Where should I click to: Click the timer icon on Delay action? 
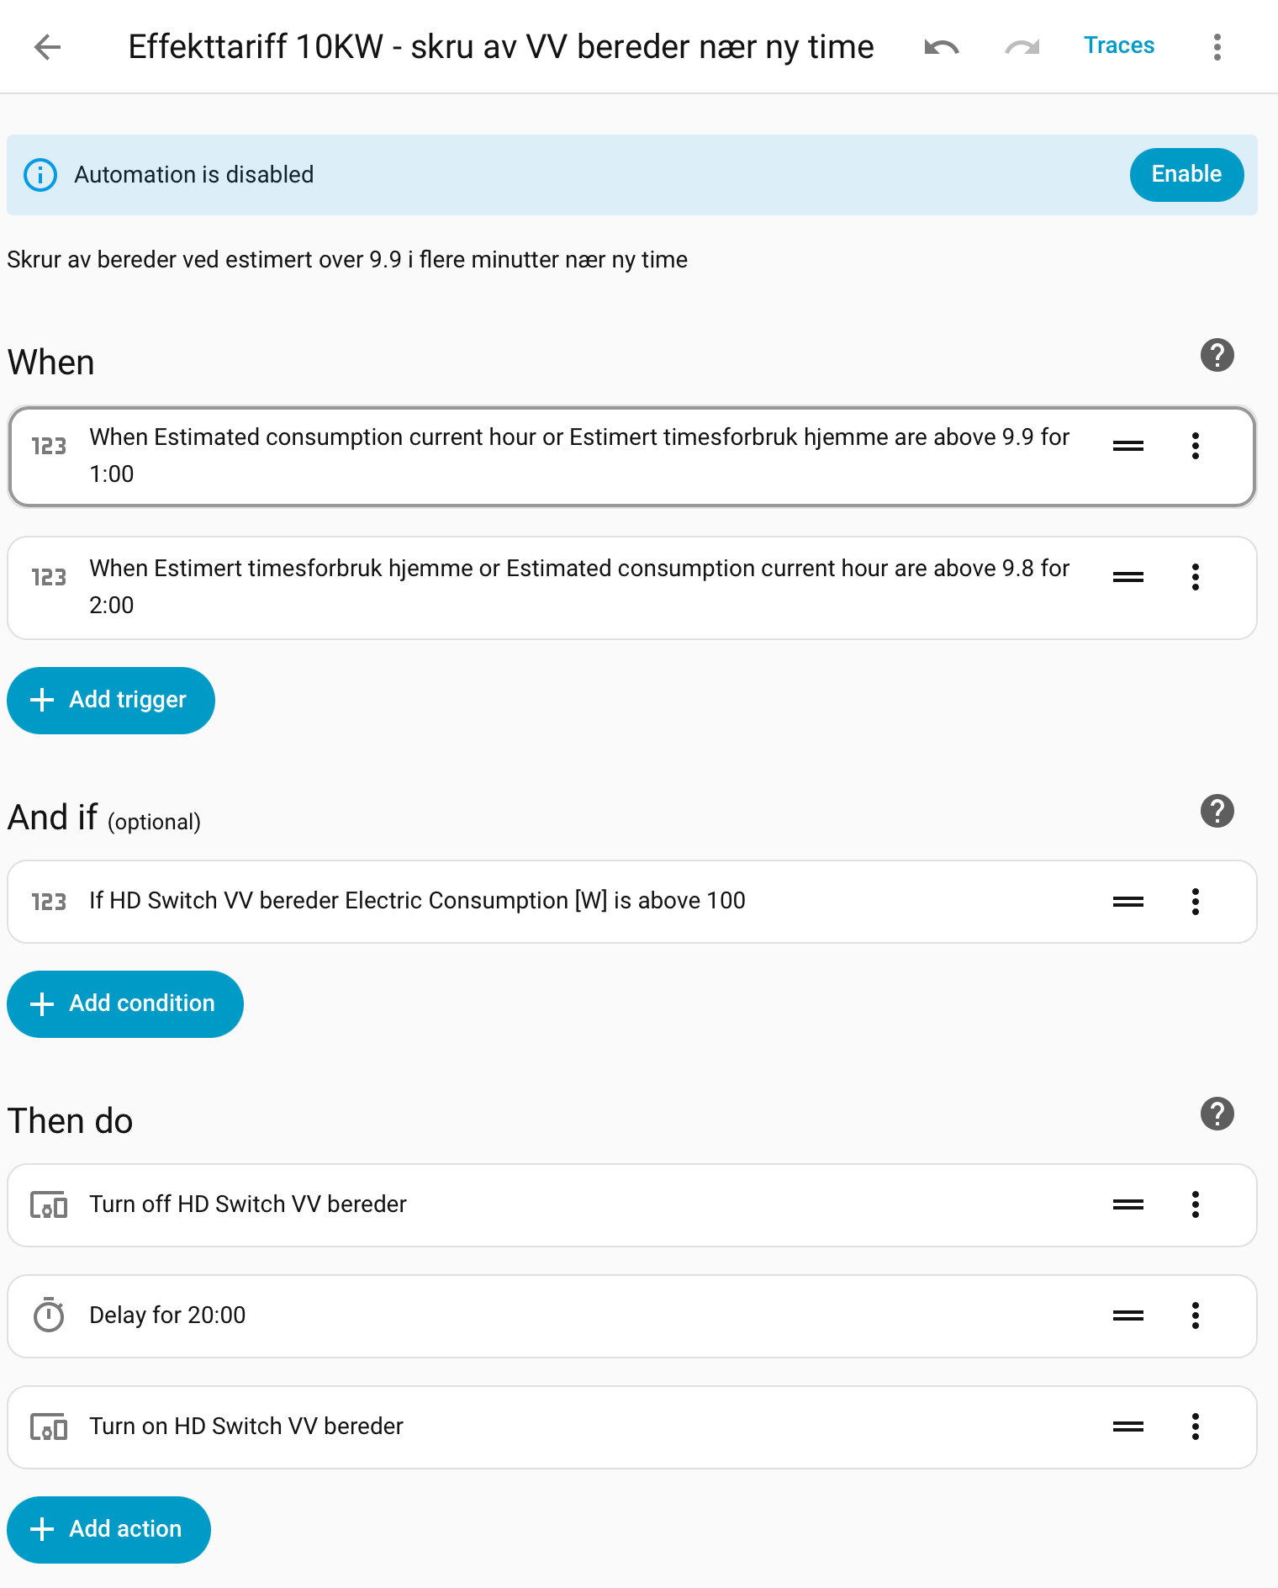click(49, 1315)
